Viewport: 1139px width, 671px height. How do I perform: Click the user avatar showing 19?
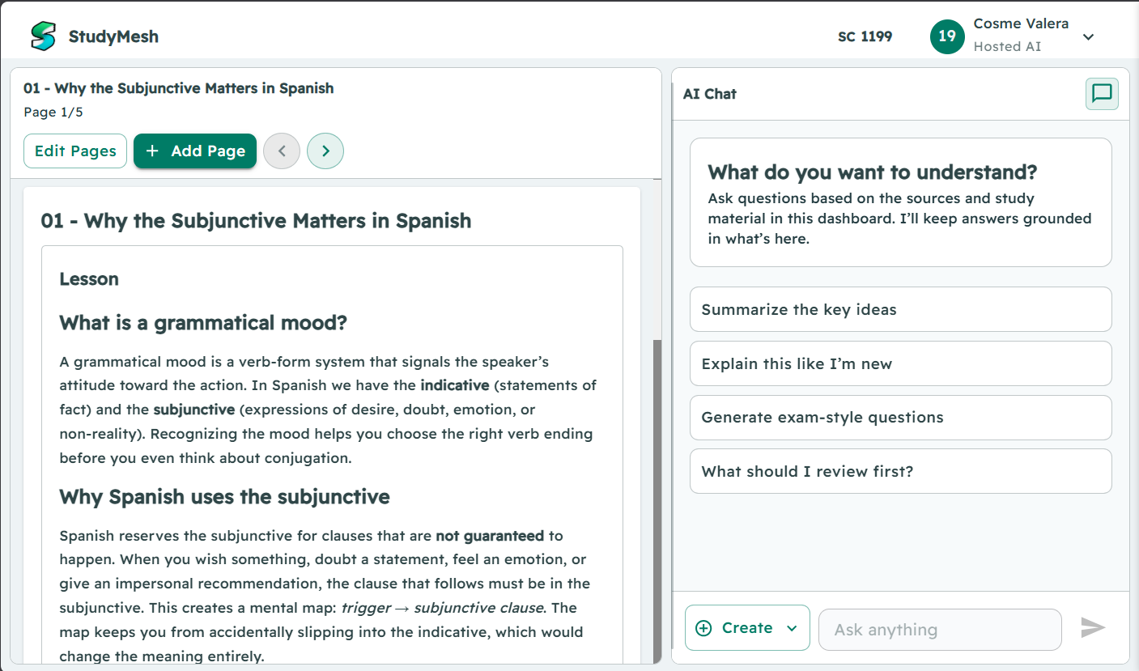[x=947, y=36]
